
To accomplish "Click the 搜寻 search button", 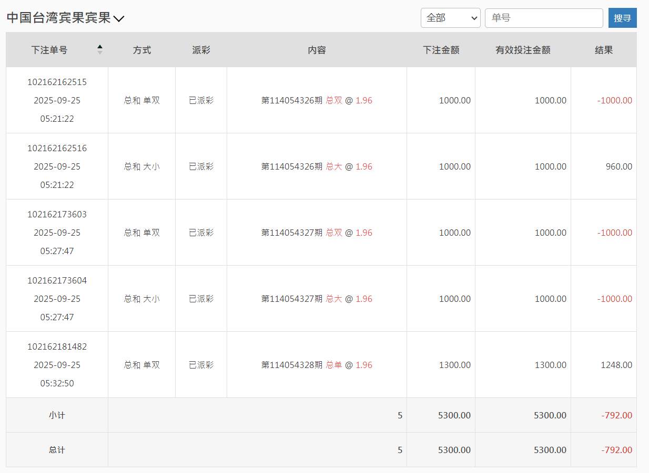I will click(x=622, y=17).
